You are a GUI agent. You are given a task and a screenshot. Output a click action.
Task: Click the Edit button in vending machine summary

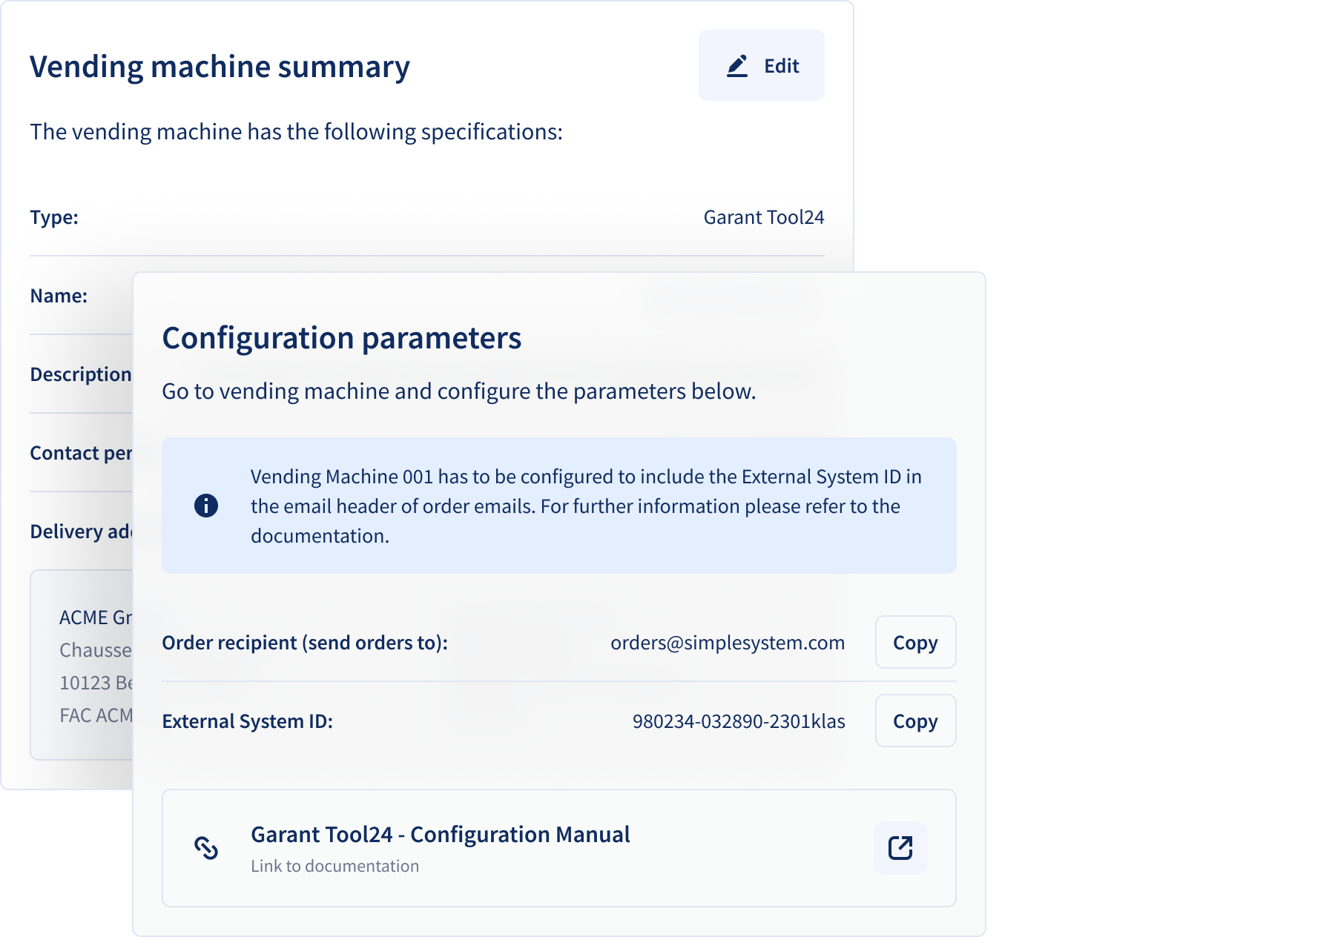[761, 65]
